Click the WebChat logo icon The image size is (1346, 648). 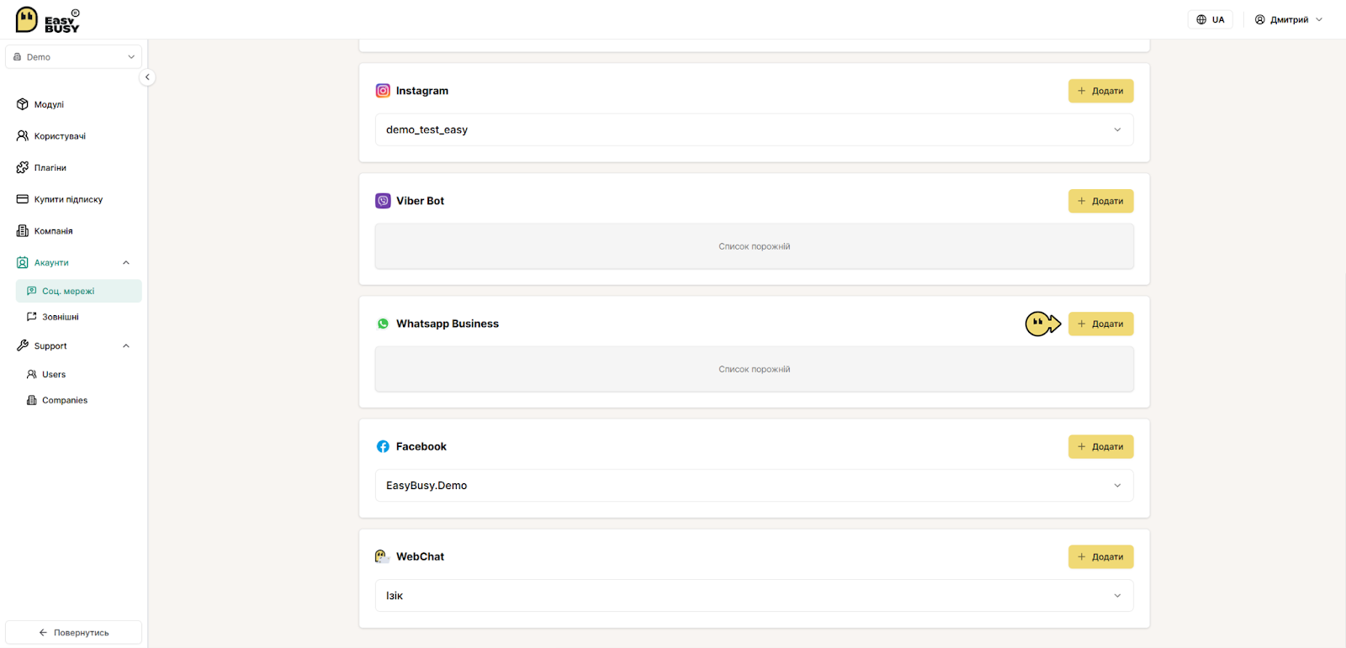coord(382,556)
